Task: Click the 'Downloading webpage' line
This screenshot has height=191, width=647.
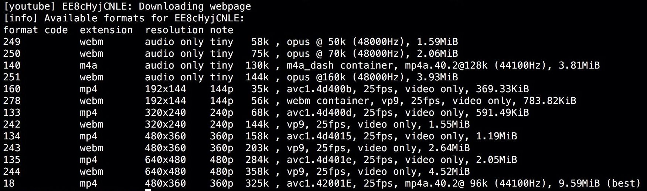Action: click(127, 7)
